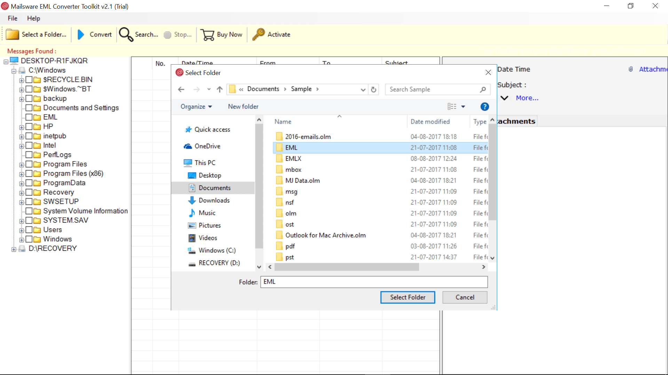This screenshot has height=375, width=668.
Task: Click the blue Convert arrow icon
Action: pyautogui.click(x=81, y=34)
